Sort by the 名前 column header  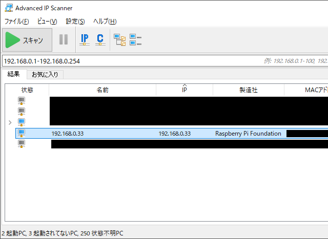point(102,90)
